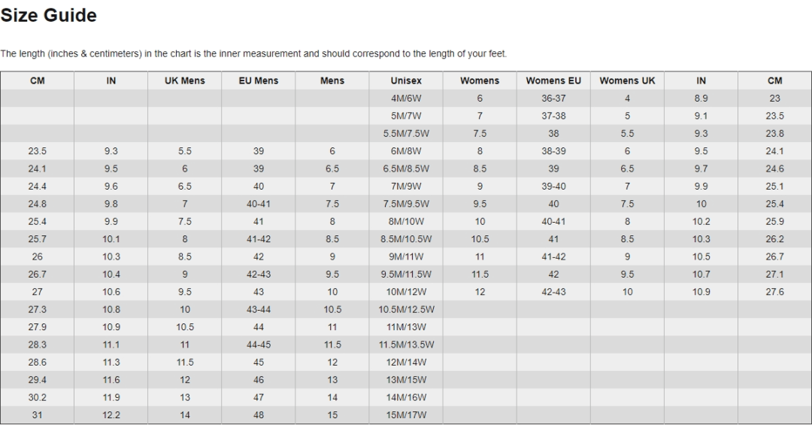This screenshot has height=425, width=812.
Task: Click the Unisex column header
Action: (406, 80)
